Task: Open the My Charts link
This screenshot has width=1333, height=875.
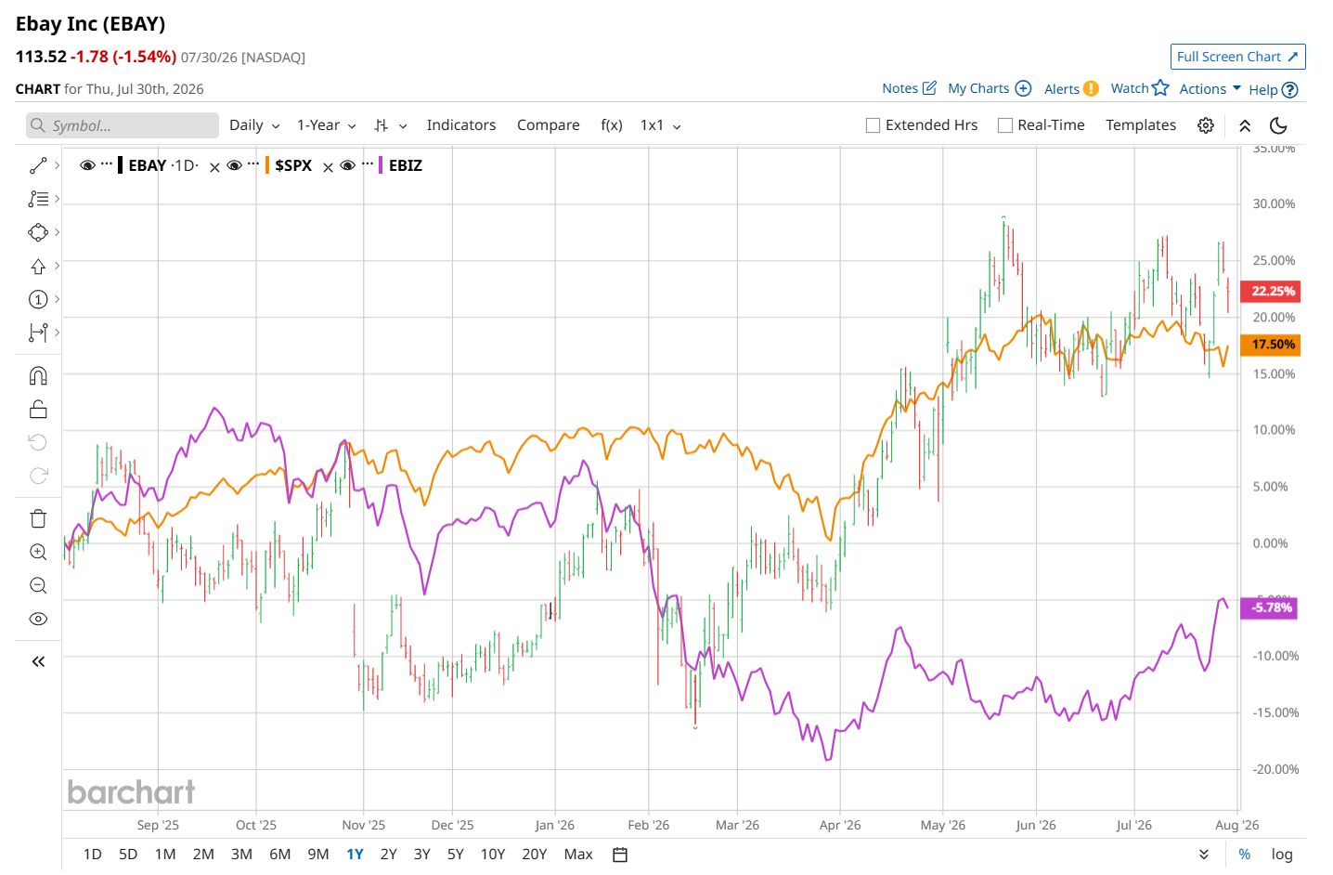Action: [990, 89]
